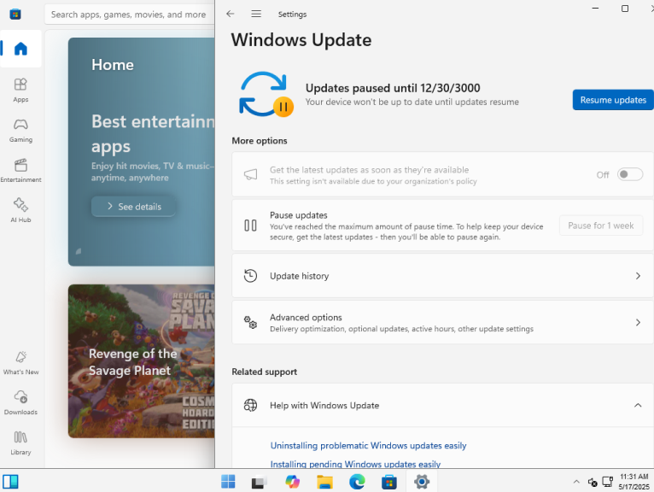Click the Help globe icon
The image size is (654, 492).
pyautogui.click(x=250, y=405)
